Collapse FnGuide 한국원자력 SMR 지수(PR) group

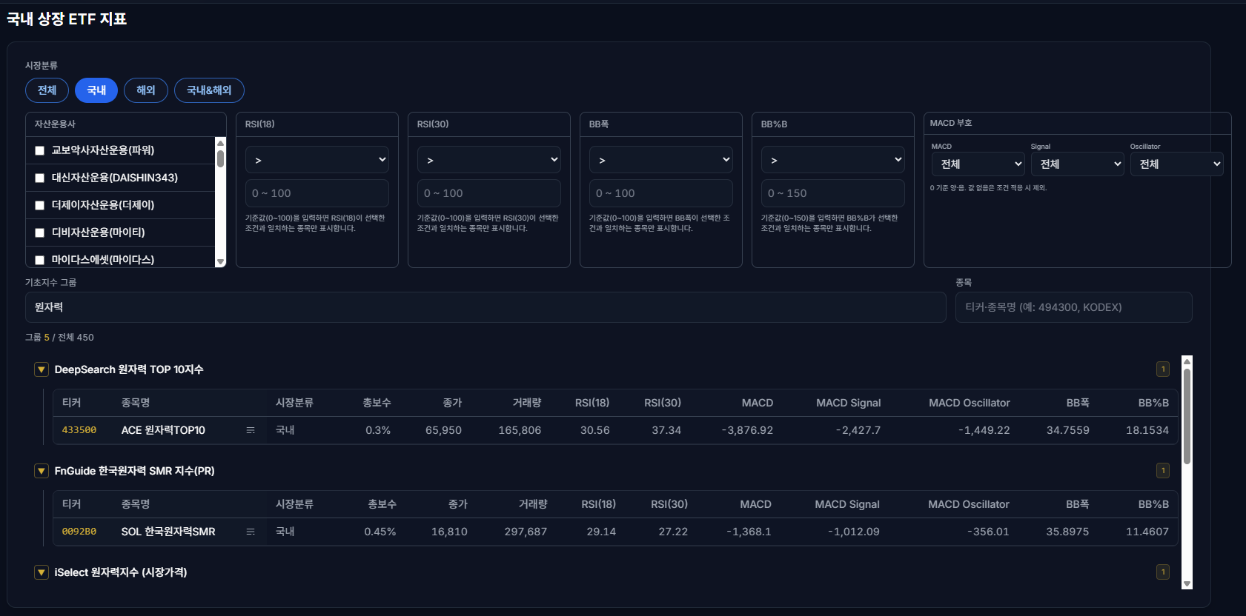[42, 471]
